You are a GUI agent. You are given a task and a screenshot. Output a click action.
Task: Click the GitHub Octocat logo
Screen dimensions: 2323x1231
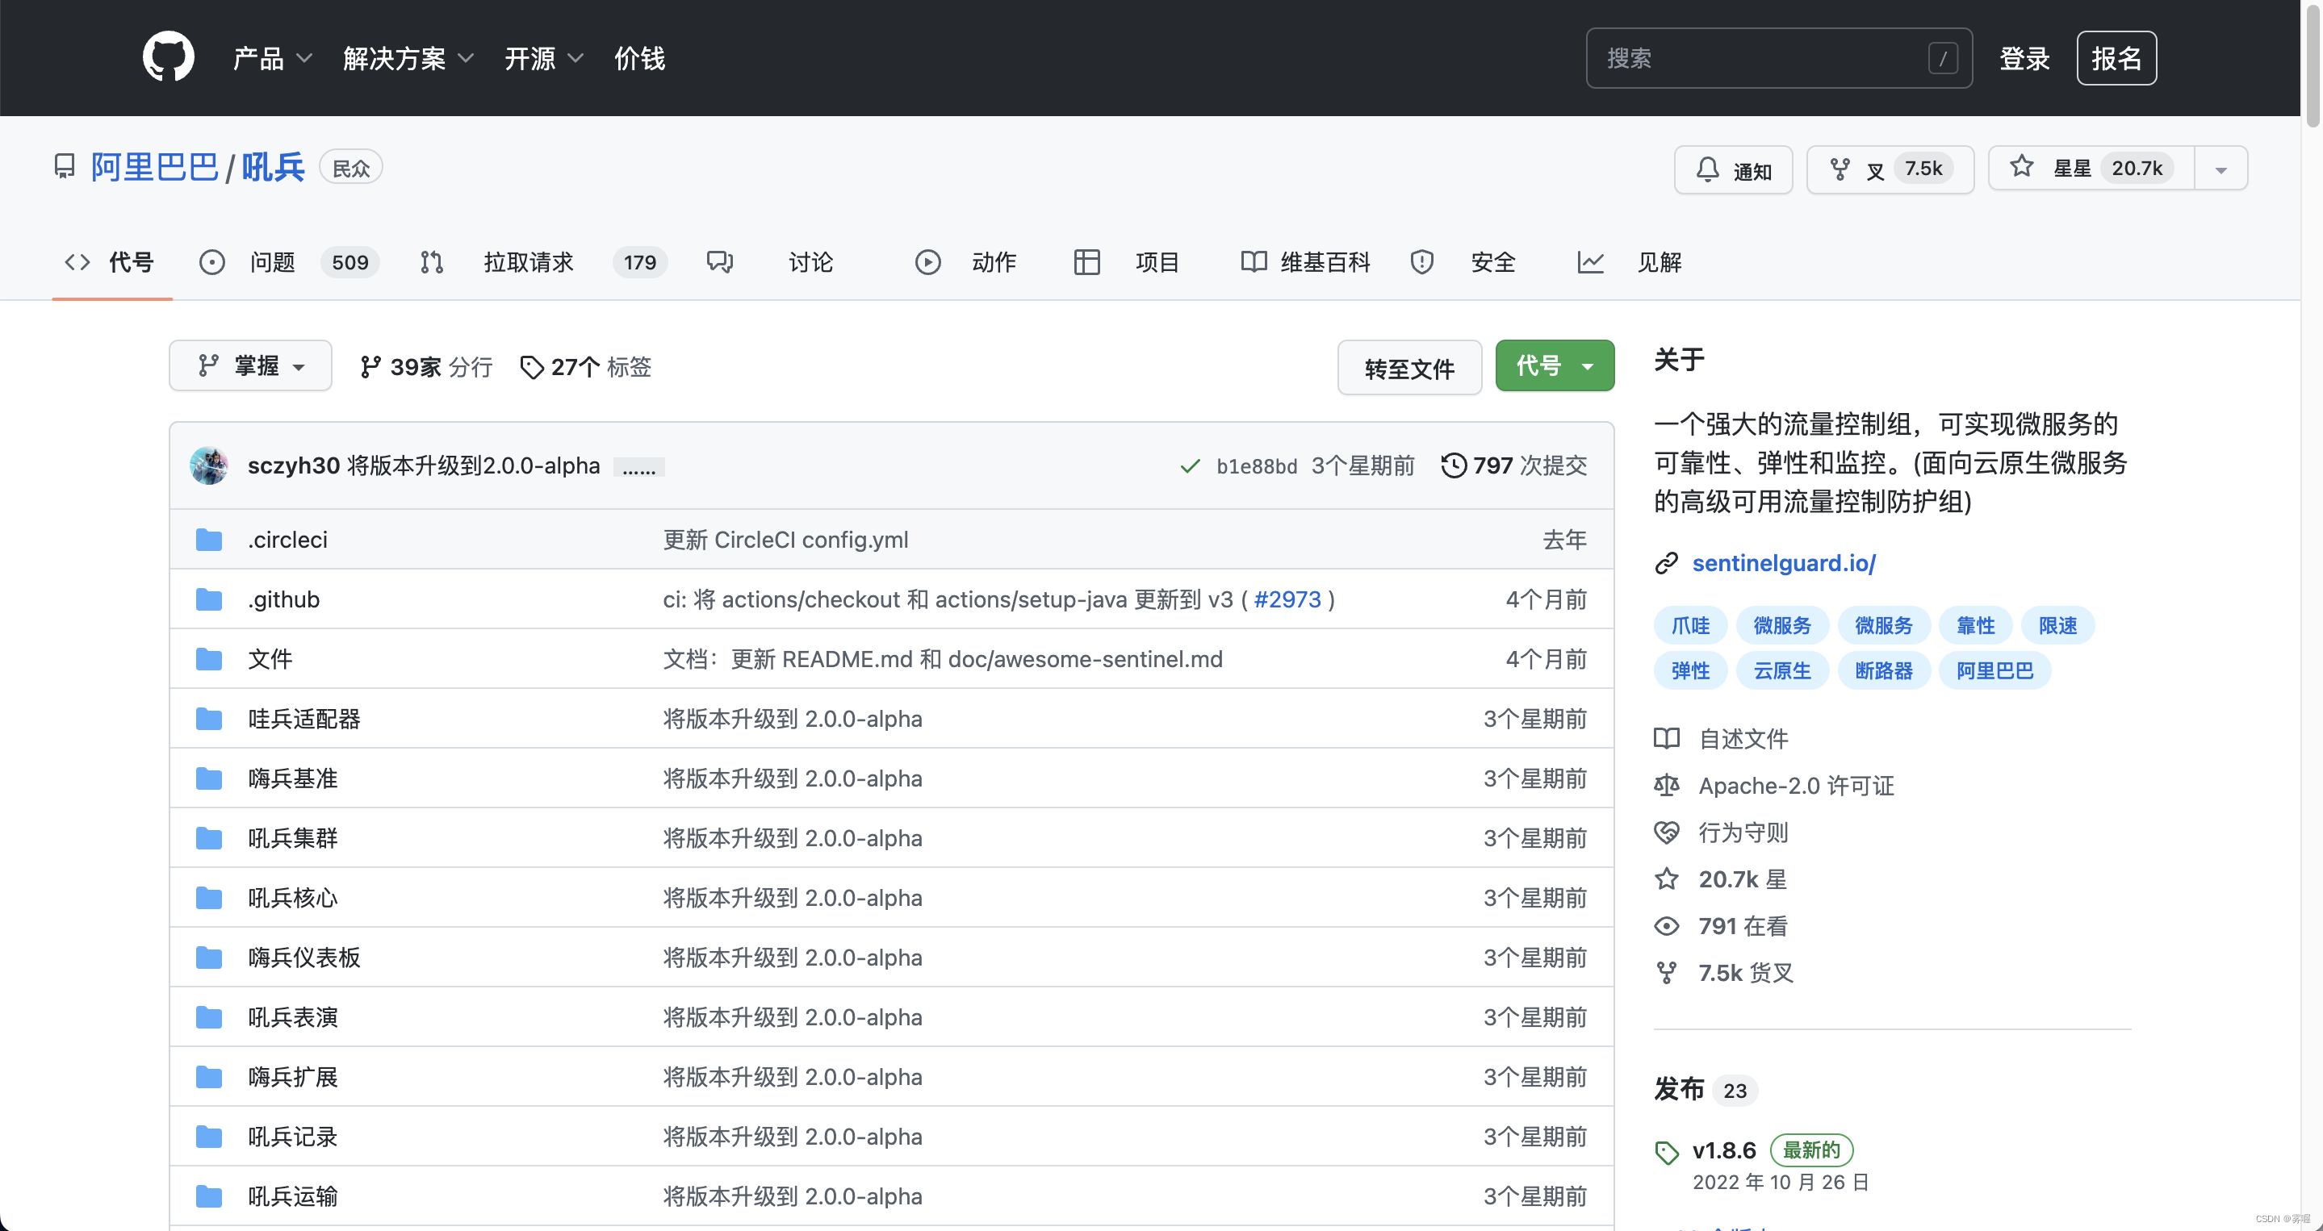168,57
